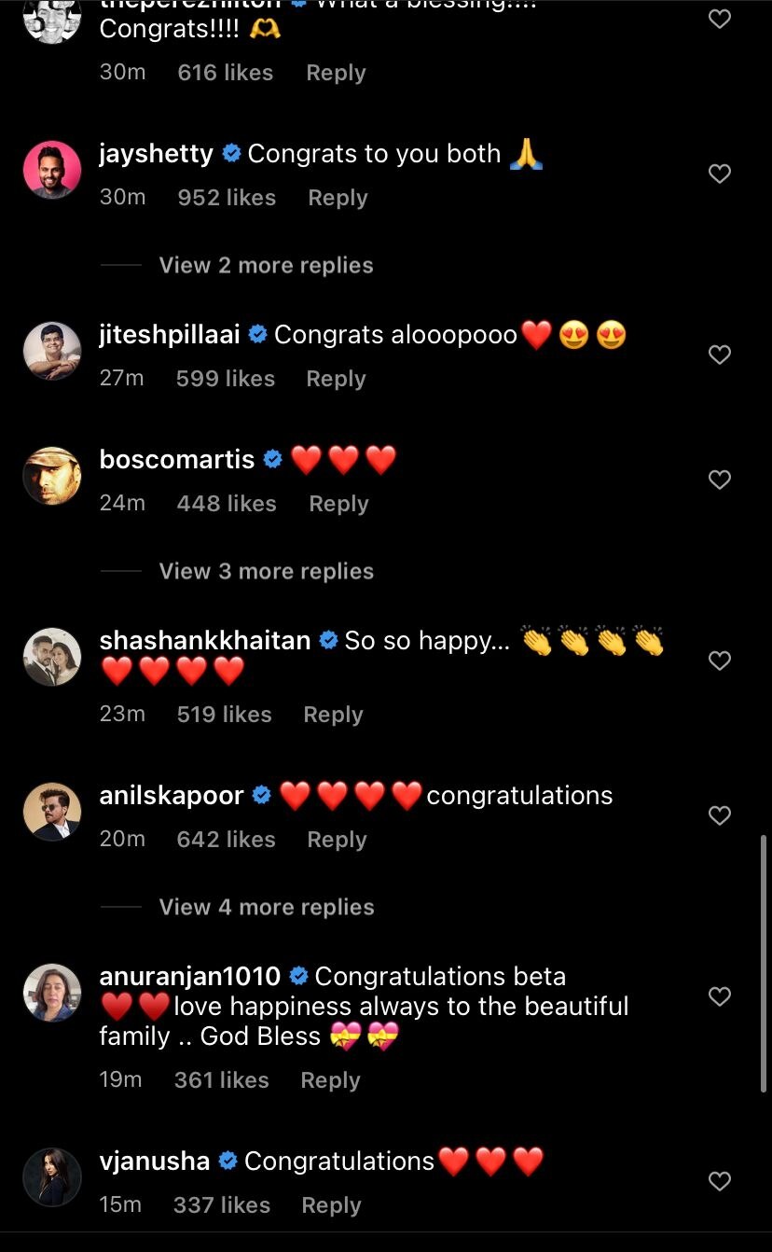
Task: Open jiteshpillaai's profile picture
Action: pos(52,350)
